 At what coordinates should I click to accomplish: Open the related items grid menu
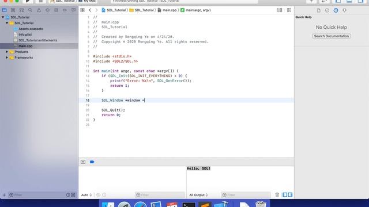click(x=82, y=10)
